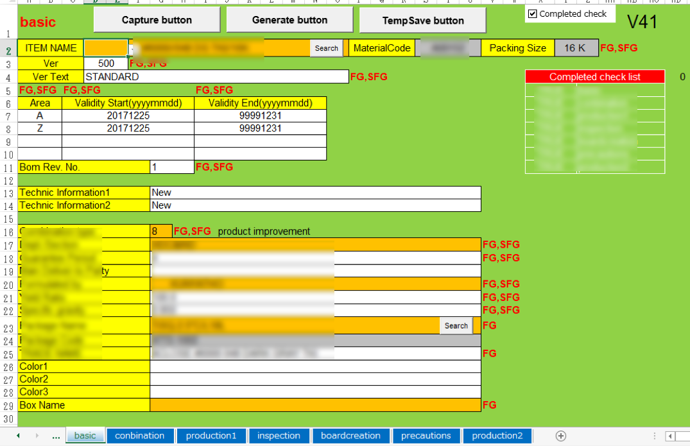Show hidden sheet tabs ellipsis
690x446 pixels.
(x=56, y=436)
